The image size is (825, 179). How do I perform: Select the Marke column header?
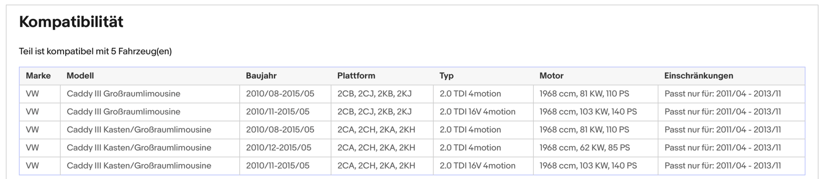point(38,76)
